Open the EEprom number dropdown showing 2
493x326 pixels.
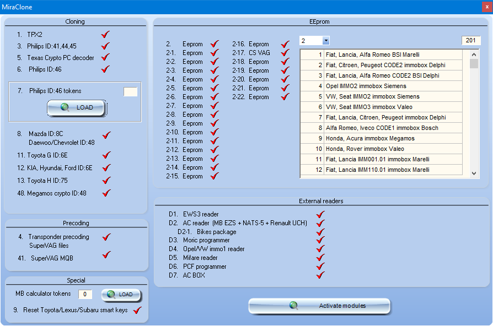pos(326,41)
